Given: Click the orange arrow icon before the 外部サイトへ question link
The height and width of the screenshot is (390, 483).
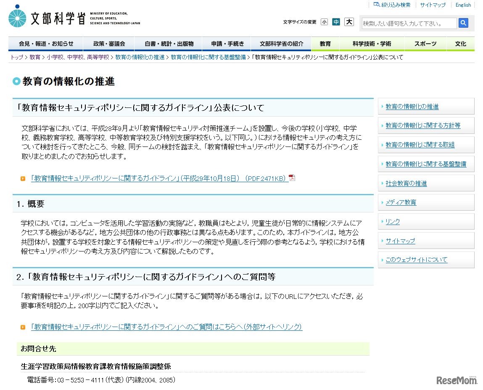Looking at the screenshot, I should pyautogui.click(x=23, y=327).
